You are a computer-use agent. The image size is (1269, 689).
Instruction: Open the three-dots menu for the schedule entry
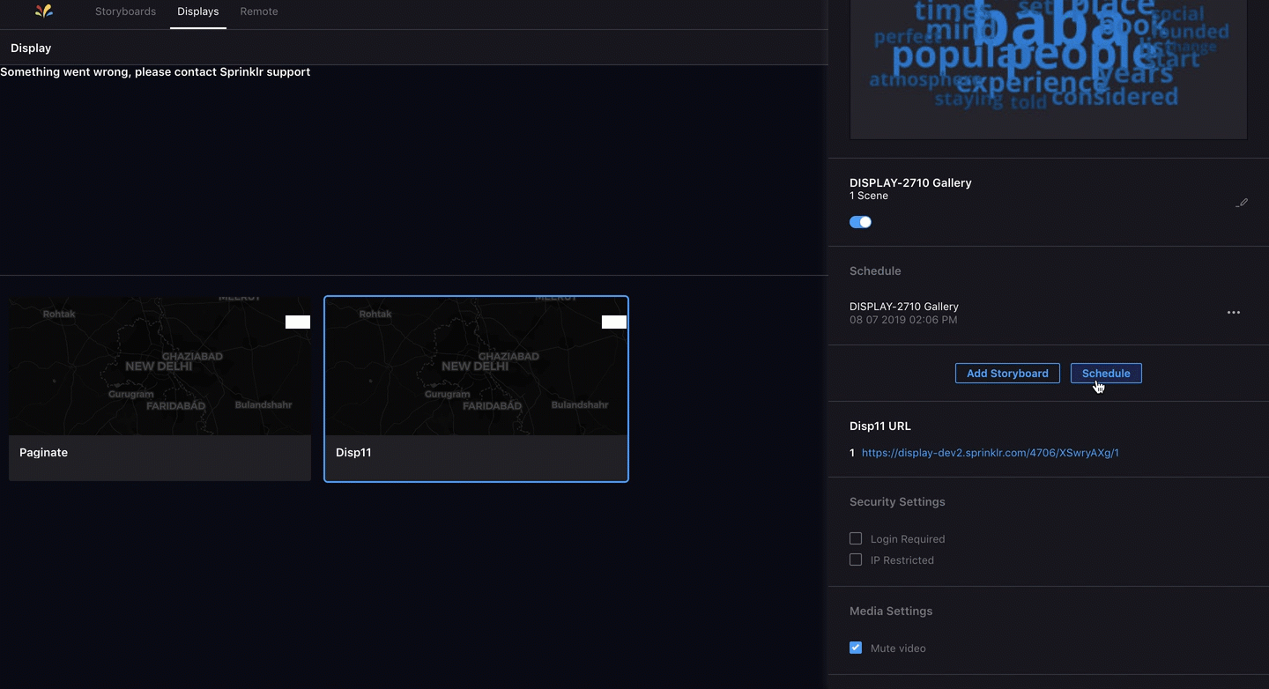1233,313
